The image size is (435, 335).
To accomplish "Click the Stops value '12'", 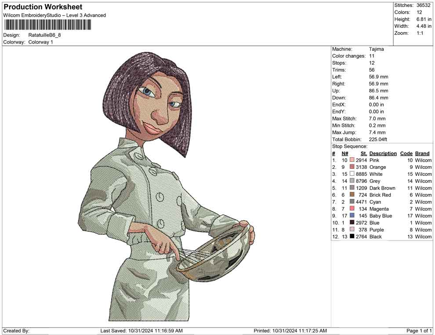I will point(372,63).
